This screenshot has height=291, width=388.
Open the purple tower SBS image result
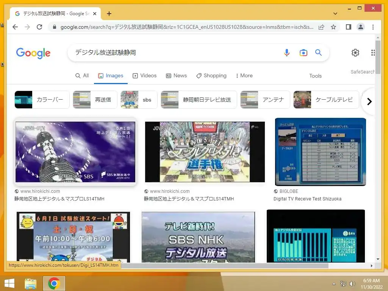point(75,152)
